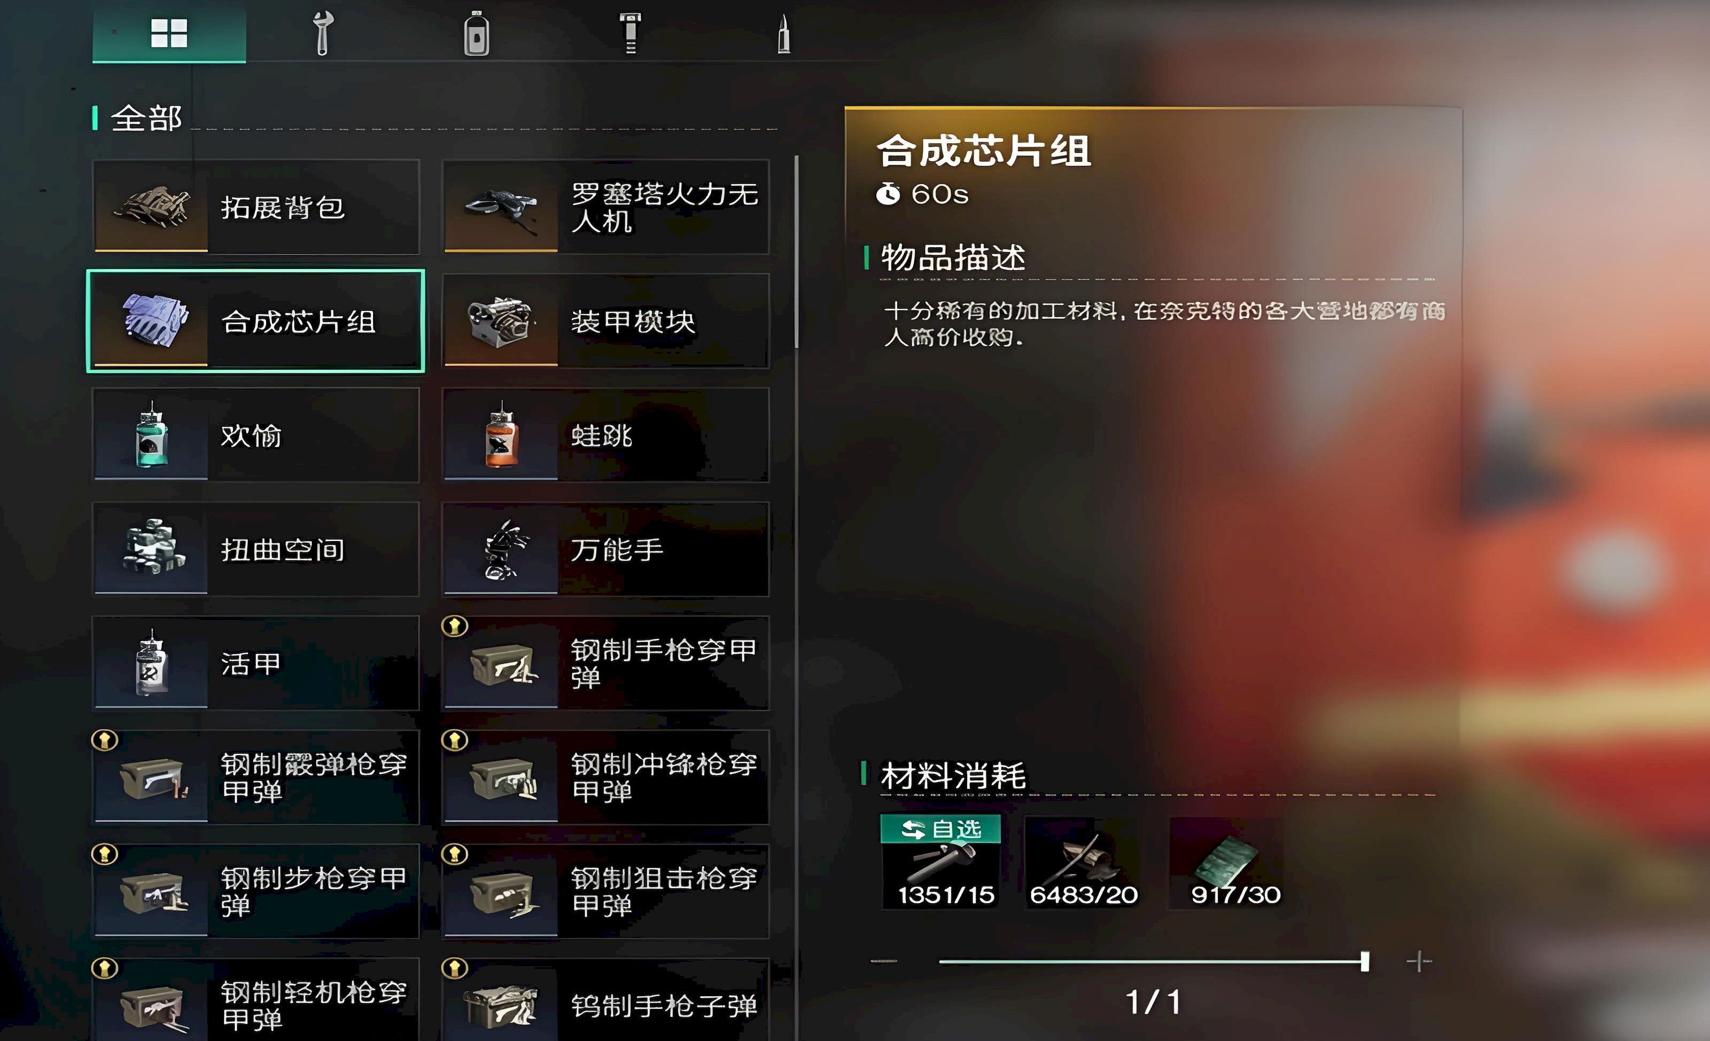This screenshot has width=1710, height=1041.
Task: Open the bullet ammo category tab
Action: pos(783,33)
